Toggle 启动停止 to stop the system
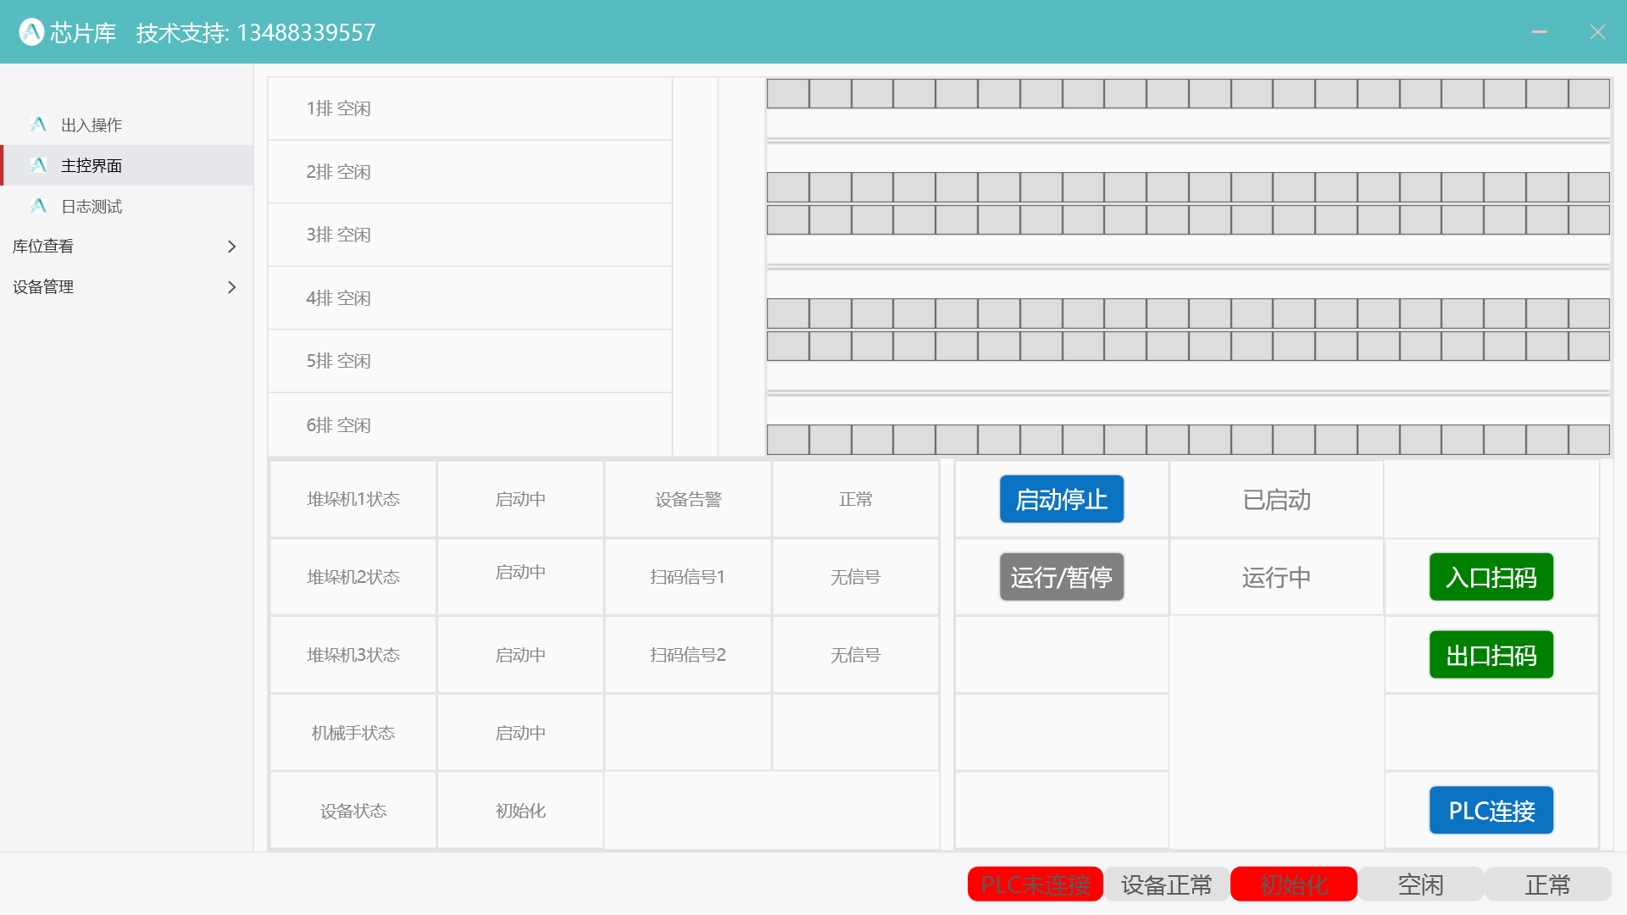Screen dimensions: 1627x915 [1061, 499]
